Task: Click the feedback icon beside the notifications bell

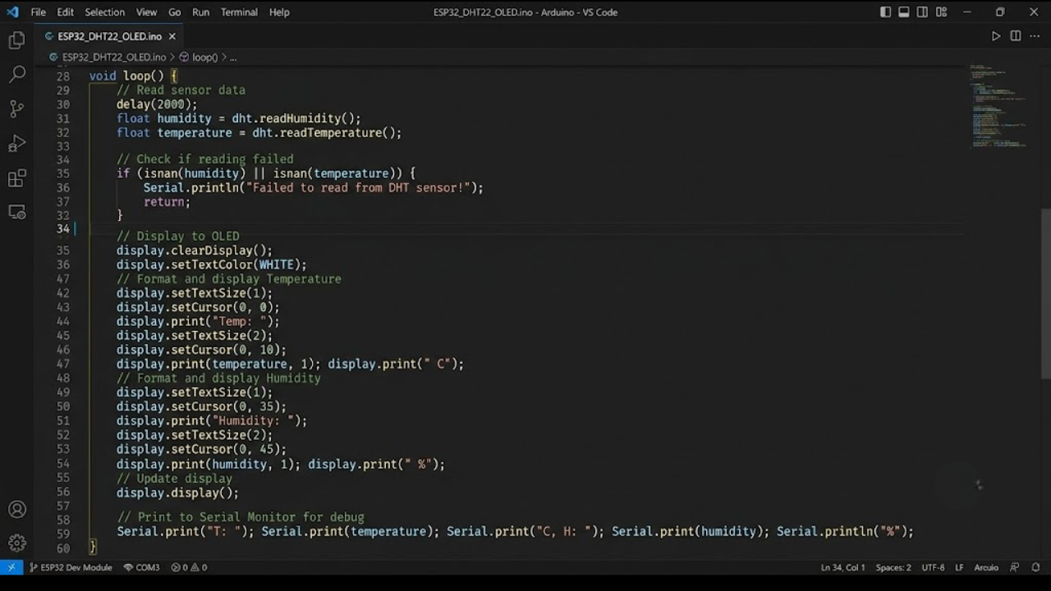Action: click(1015, 567)
